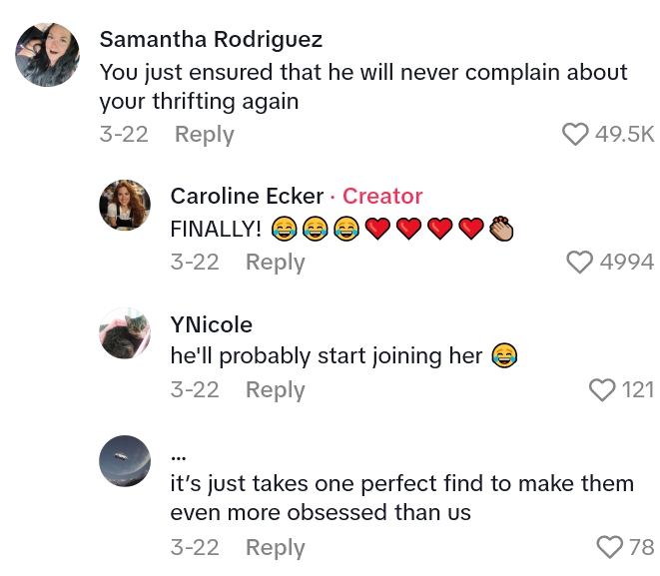Reply to Samantha Rodriguez's comment
The height and width of the screenshot is (576, 660).
(204, 135)
